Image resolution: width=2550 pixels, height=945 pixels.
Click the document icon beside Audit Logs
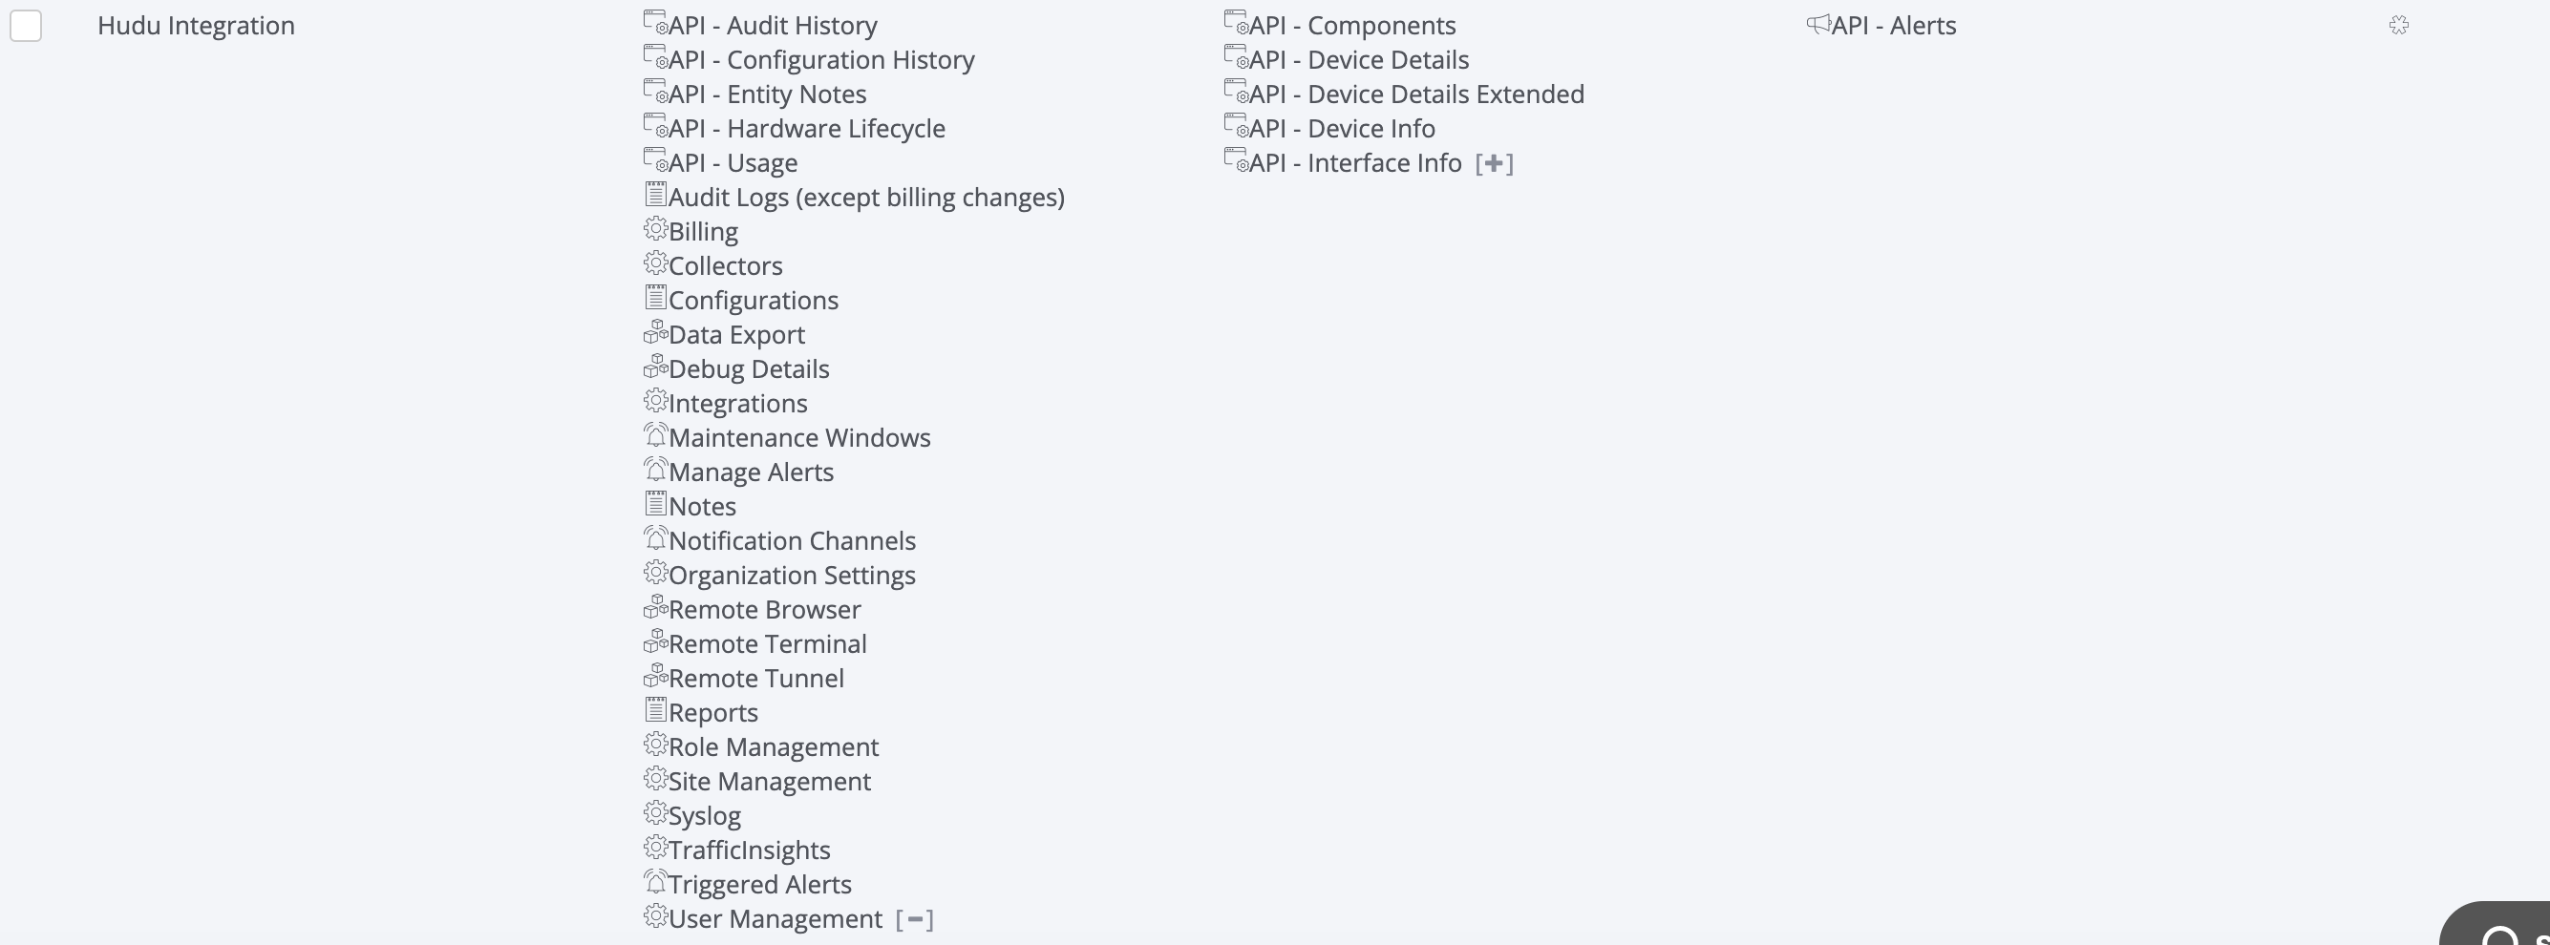(x=655, y=194)
